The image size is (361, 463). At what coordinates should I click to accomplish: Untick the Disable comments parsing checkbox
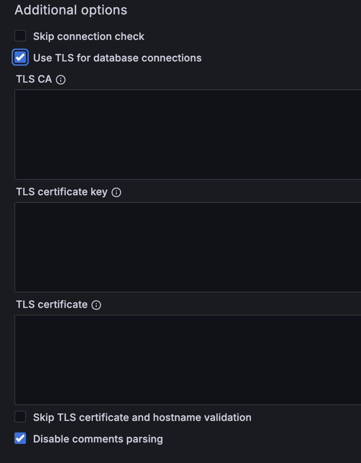pos(20,438)
